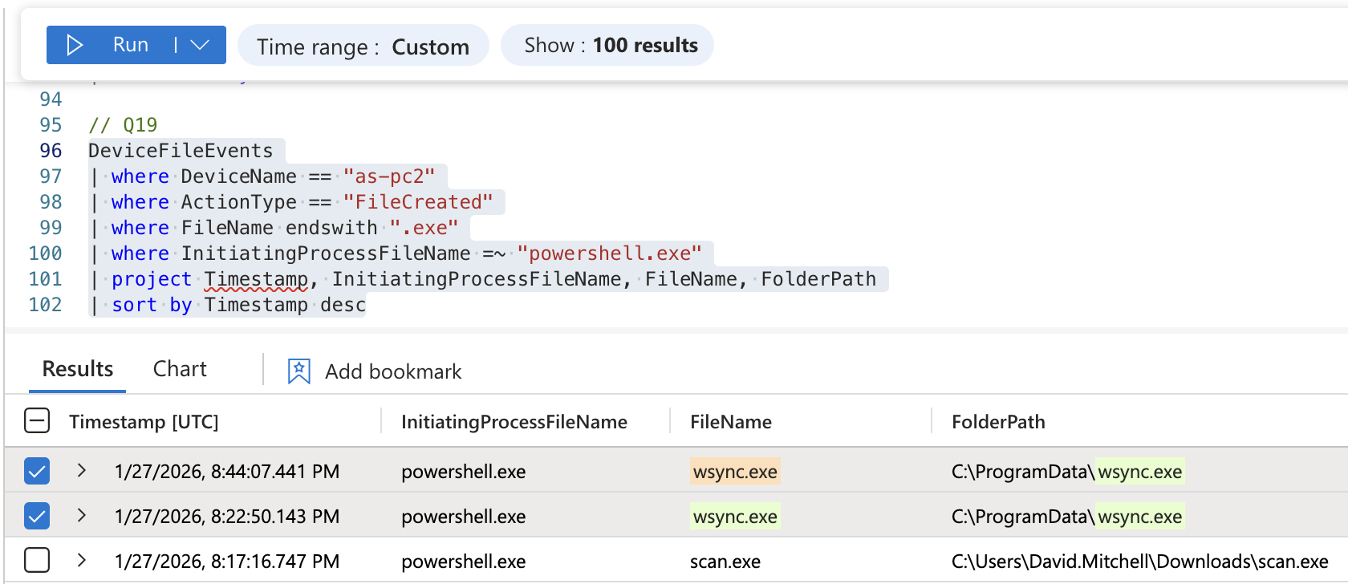Click the FolderPath column header
This screenshot has width=1348, height=584.
(997, 422)
